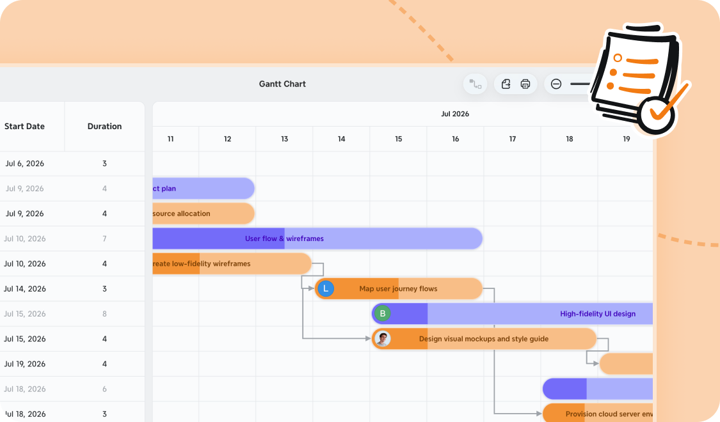
Task: Click the 'source allocation' task bar
Action: (x=204, y=214)
